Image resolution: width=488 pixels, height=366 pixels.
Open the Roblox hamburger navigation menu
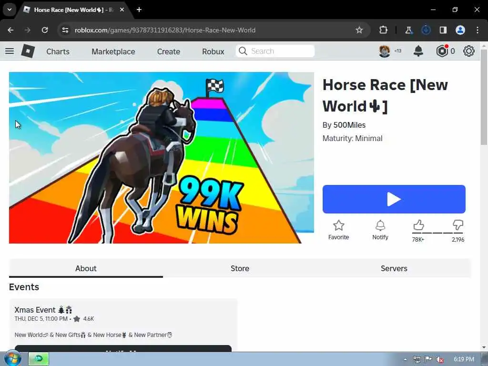click(10, 51)
